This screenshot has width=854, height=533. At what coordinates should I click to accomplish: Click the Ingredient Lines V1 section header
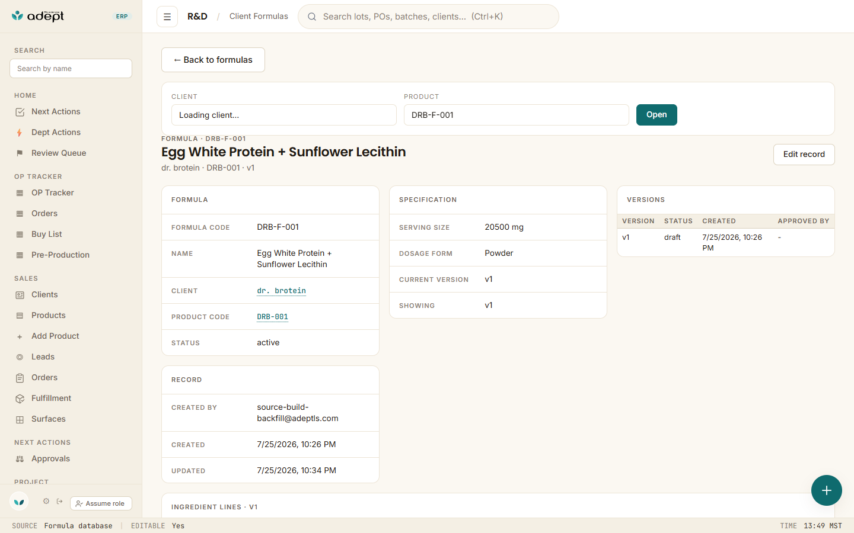pyautogui.click(x=215, y=507)
